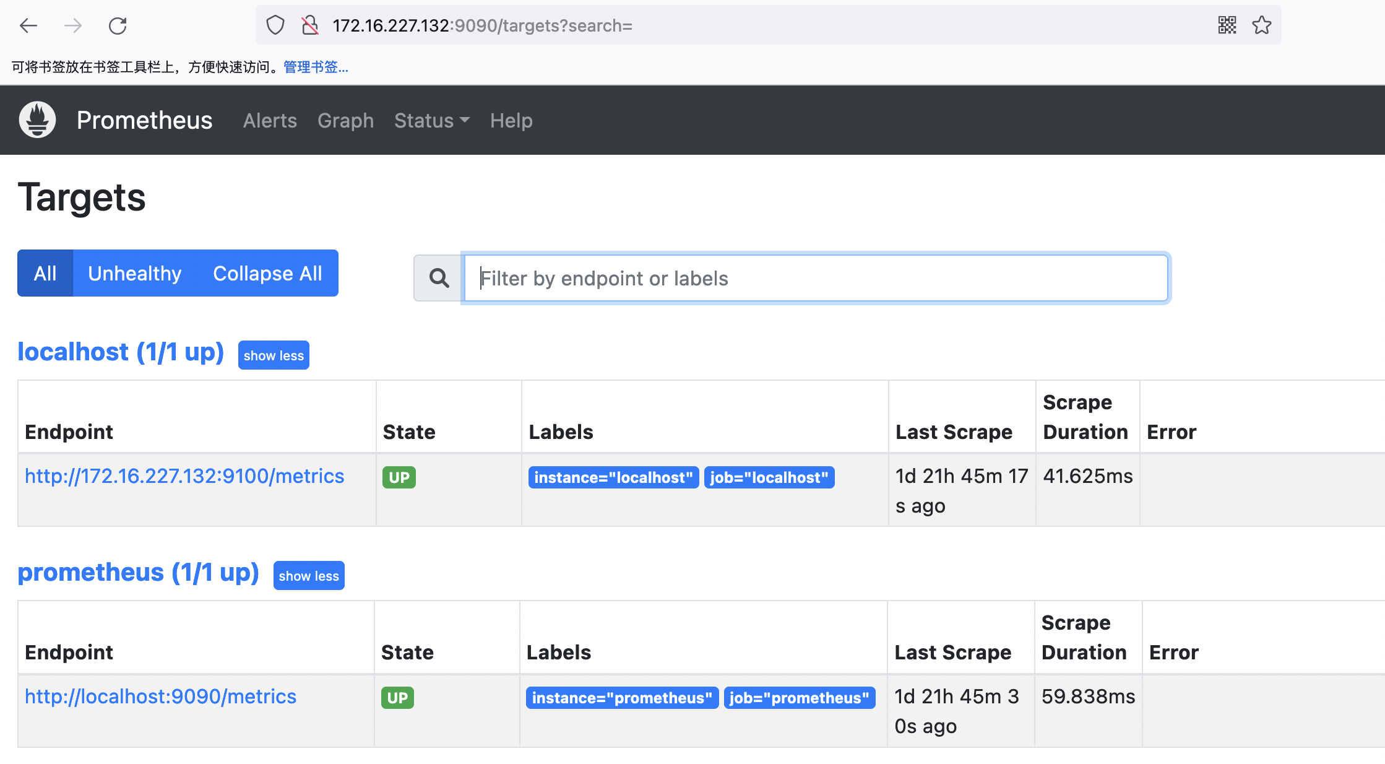Focus the Filter by endpoint or labels field
Image resolution: width=1385 pixels, height=764 pixels.
pyautogui.click(x=816, y=278)
